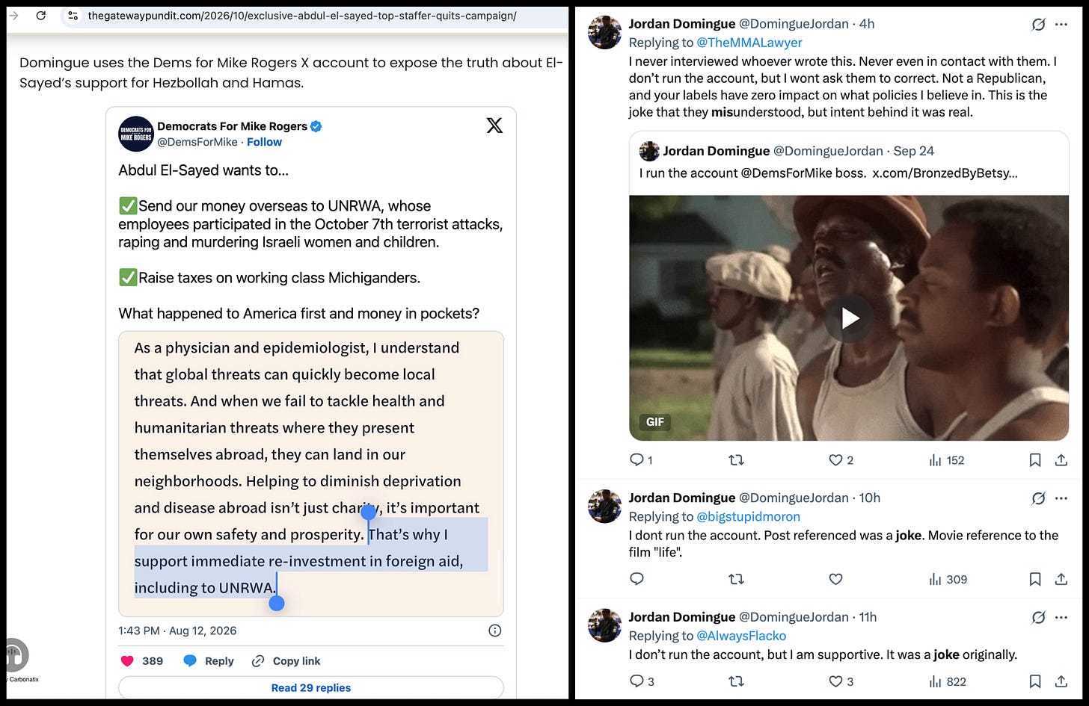The height and width of the screenshot is (706, 1089).
Task: View analytics showing 309 views
Action: click(948, 579)
